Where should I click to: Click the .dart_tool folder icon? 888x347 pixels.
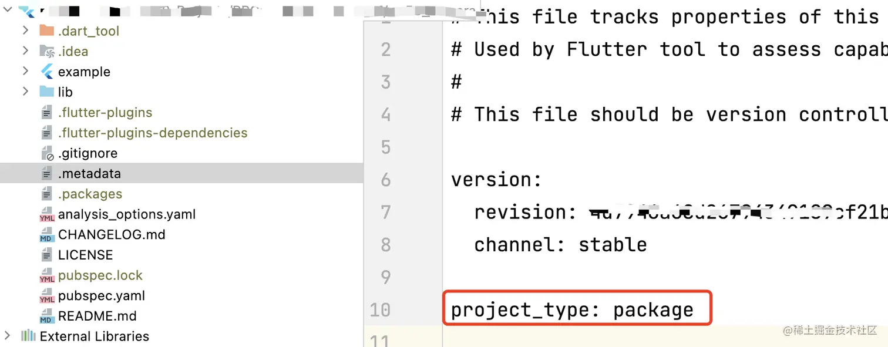(46, 31)
